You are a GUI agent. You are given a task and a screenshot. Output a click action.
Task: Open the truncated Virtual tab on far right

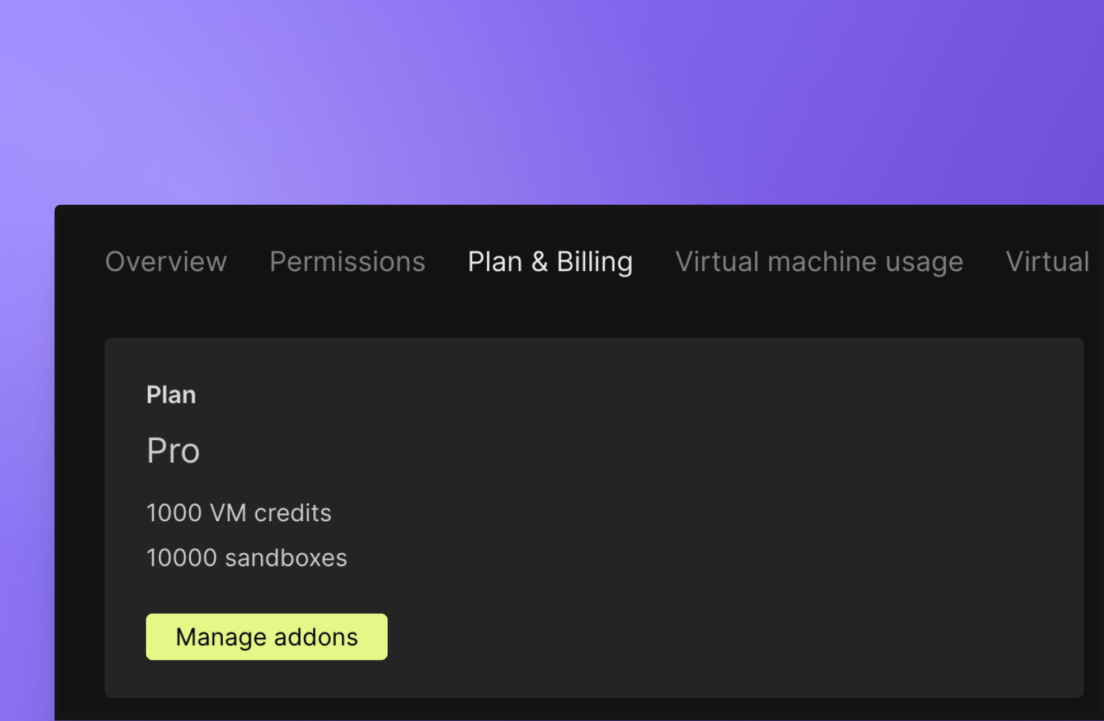point(1046,262)
